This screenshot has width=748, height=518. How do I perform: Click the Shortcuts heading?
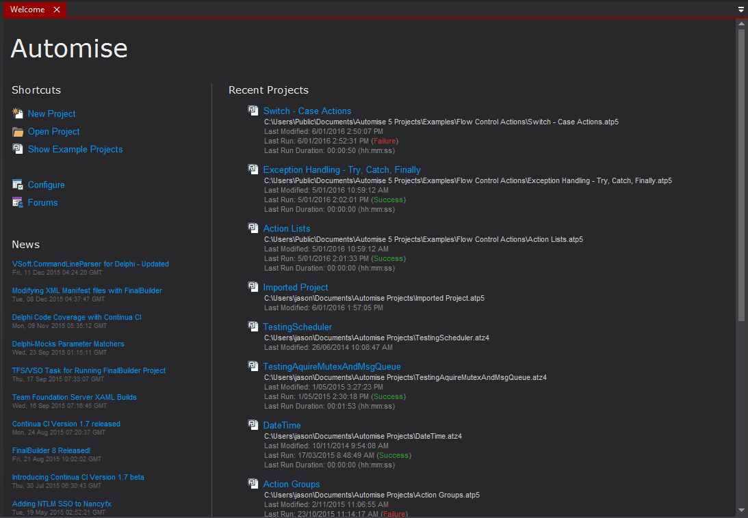36,90
